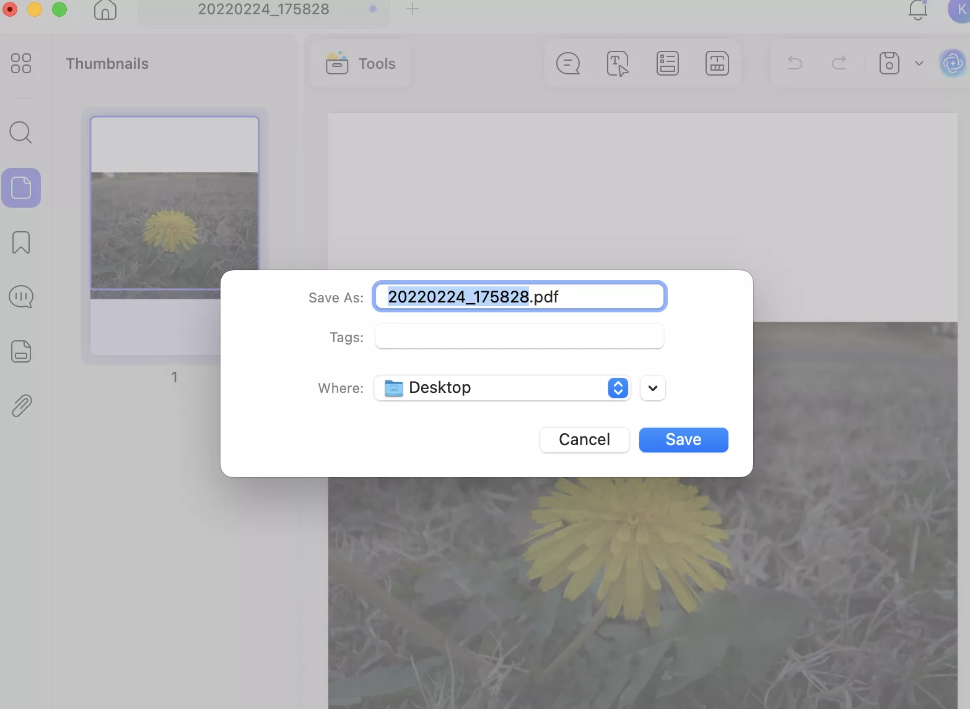This screenshot has width=970, height=709.
Task: Select the Edit Text tool icon
Action: pyautogui.click(x=618, y=63)
